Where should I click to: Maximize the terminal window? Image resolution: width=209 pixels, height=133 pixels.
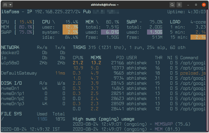coord(196,5)
